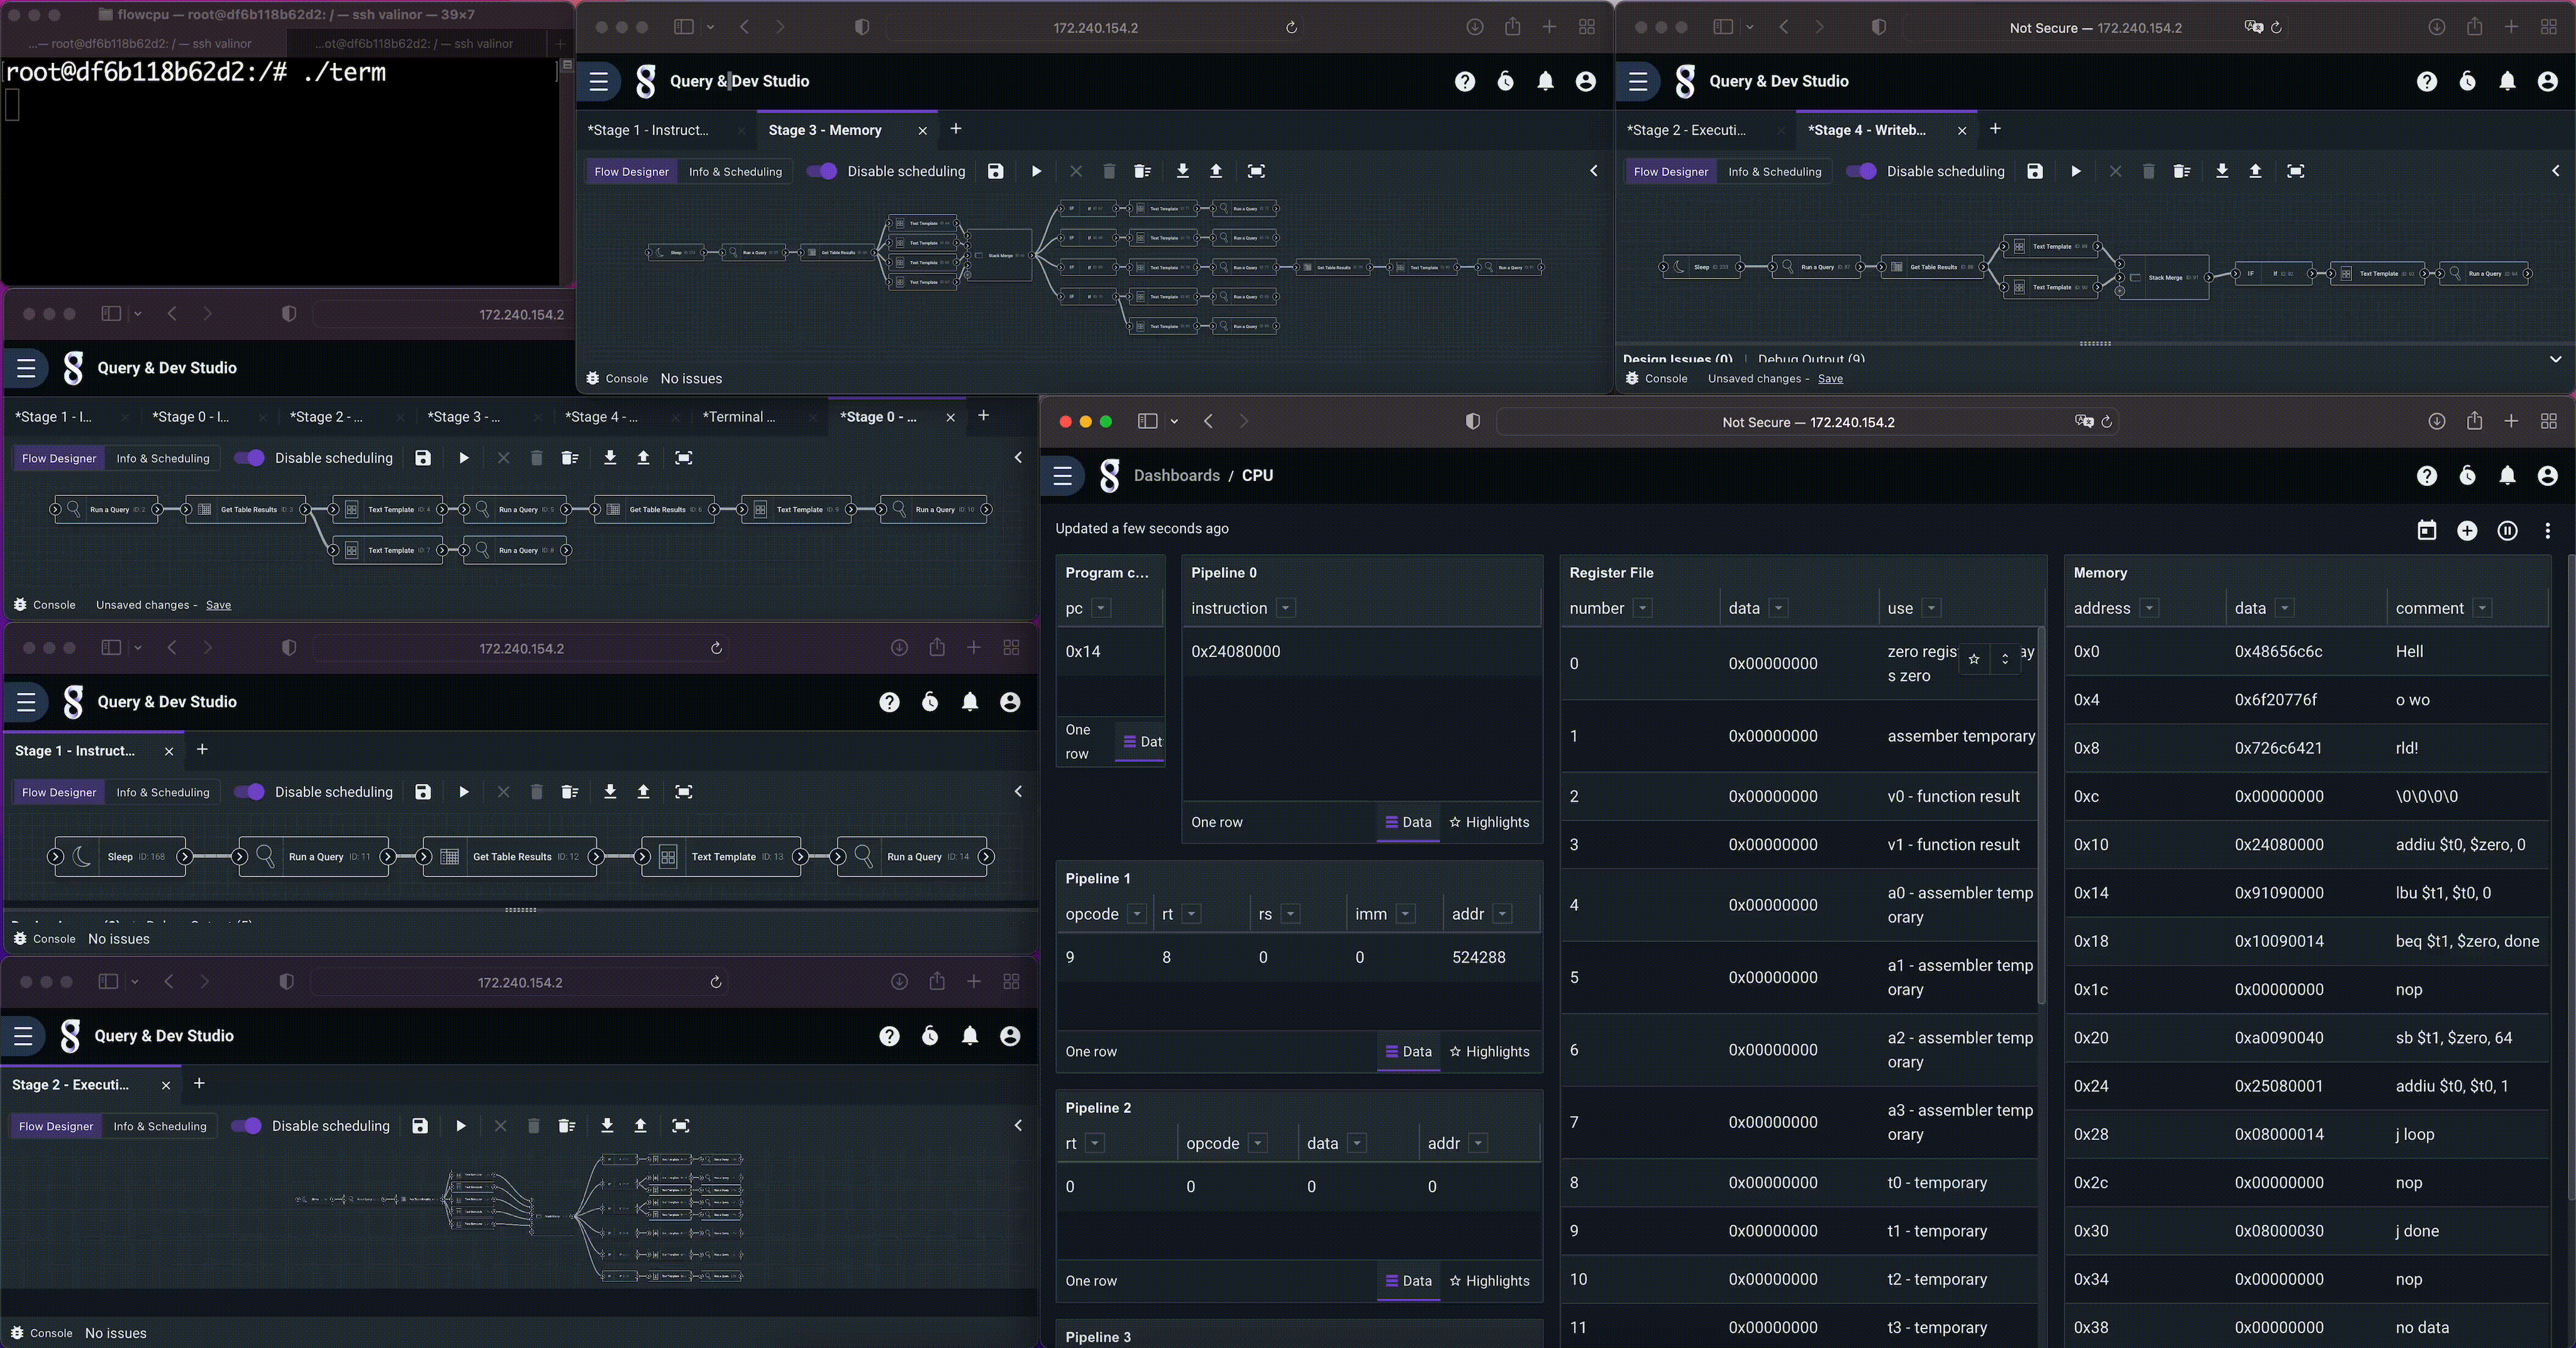Save the Stage 4 Writeback flow using disk icon
This screenshot has width=2576, height=1348.
(x=2035, y=171)
